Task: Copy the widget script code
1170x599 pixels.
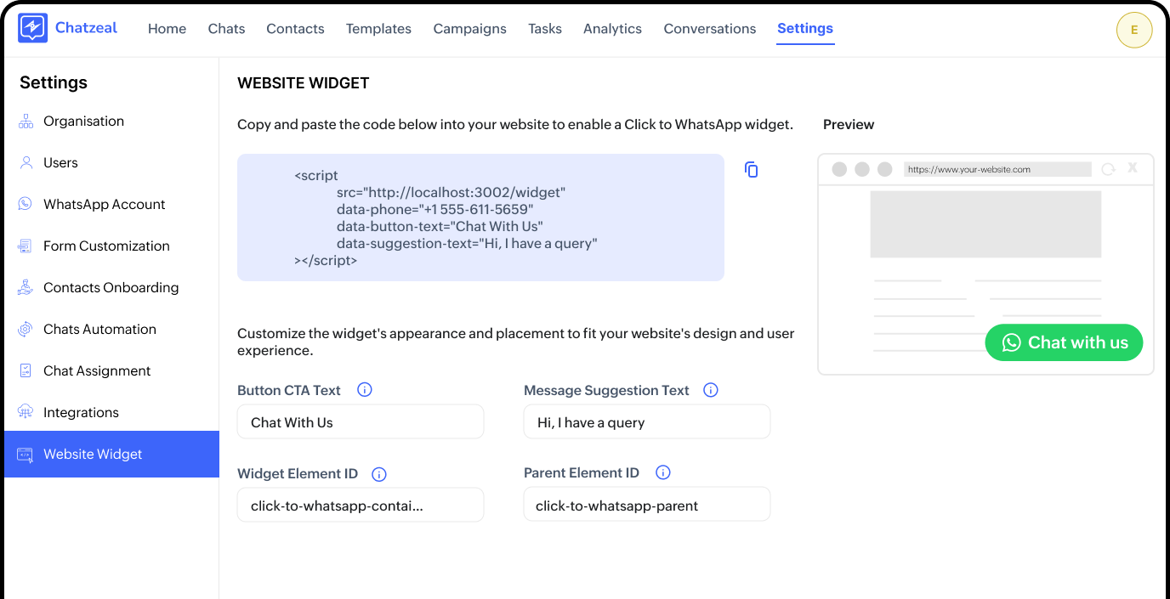Action: click(x=751, y=170)
